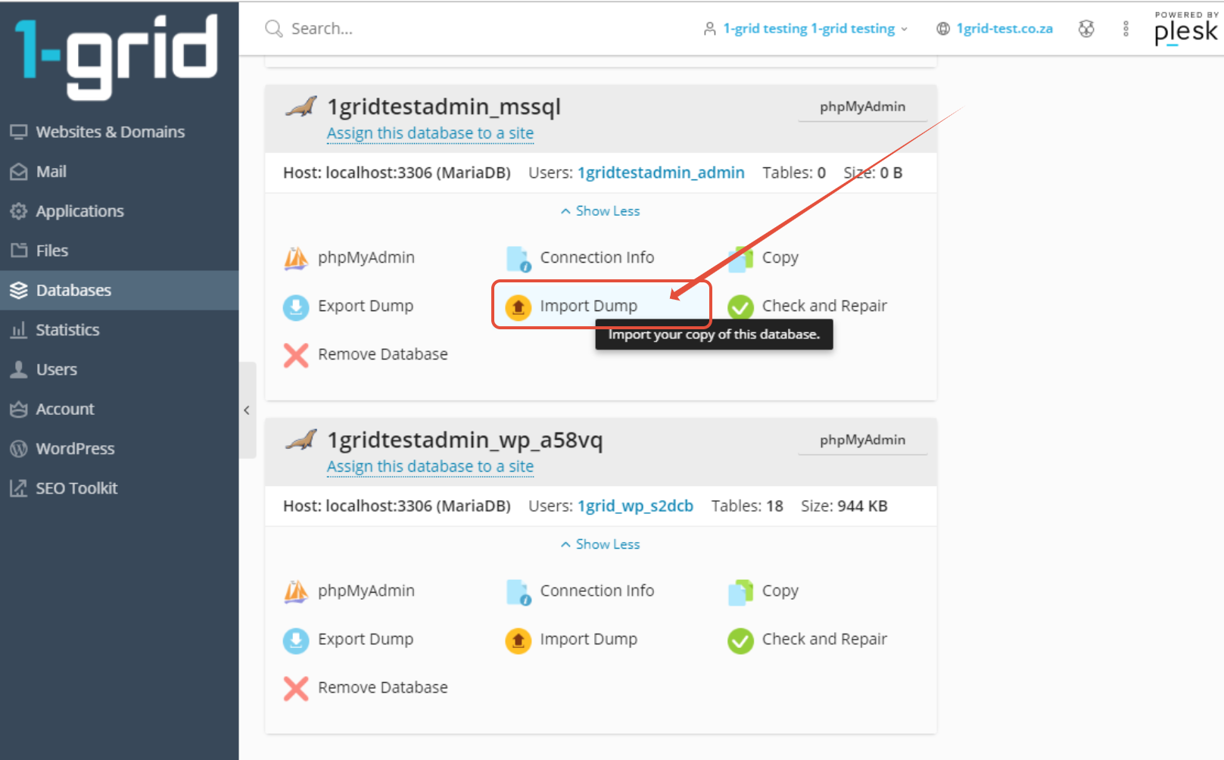The height and width of the screenshot is (760, 1224).
Task: Click 'Tables: 18' text
Action: point(747,506)
